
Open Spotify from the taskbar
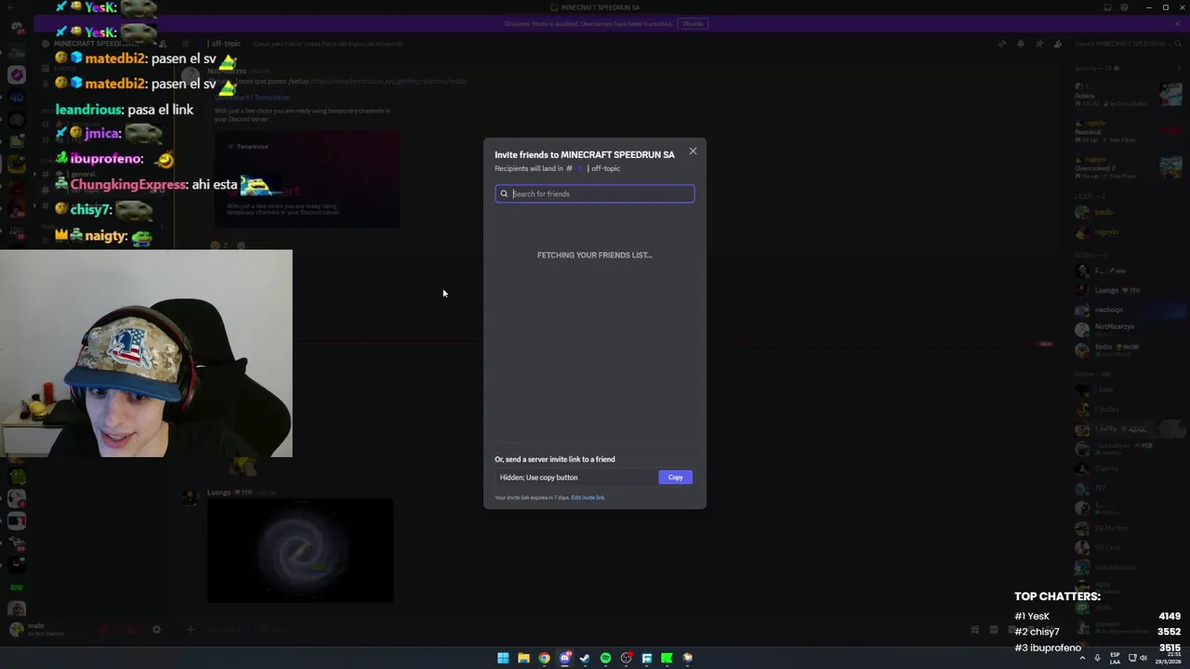pyautogui.click(x=605, y=658)
